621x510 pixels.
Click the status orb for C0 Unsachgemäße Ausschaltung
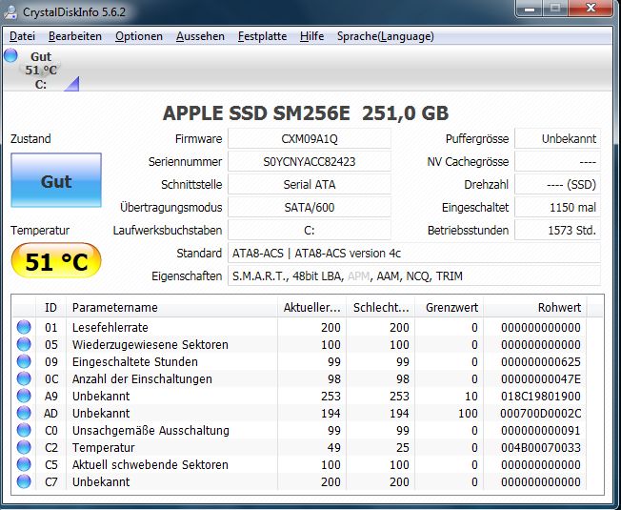point(24,430)
